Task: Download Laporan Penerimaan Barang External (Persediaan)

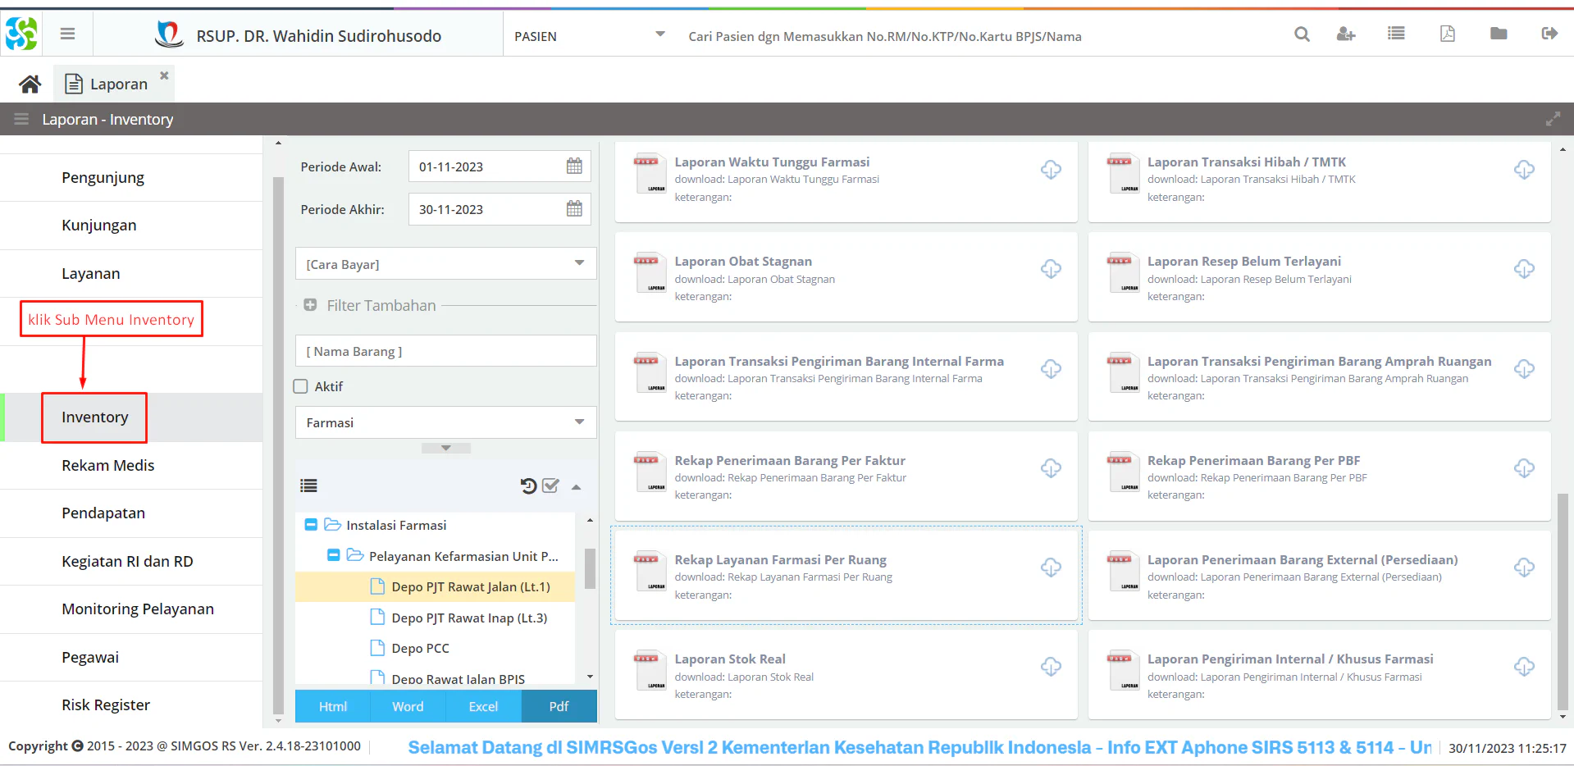Action: 1524,568
